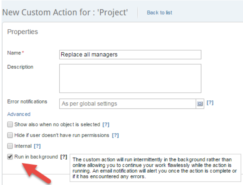Open help for Hide if user lacks permissions

pyautogui.click(x=115, y=135)
